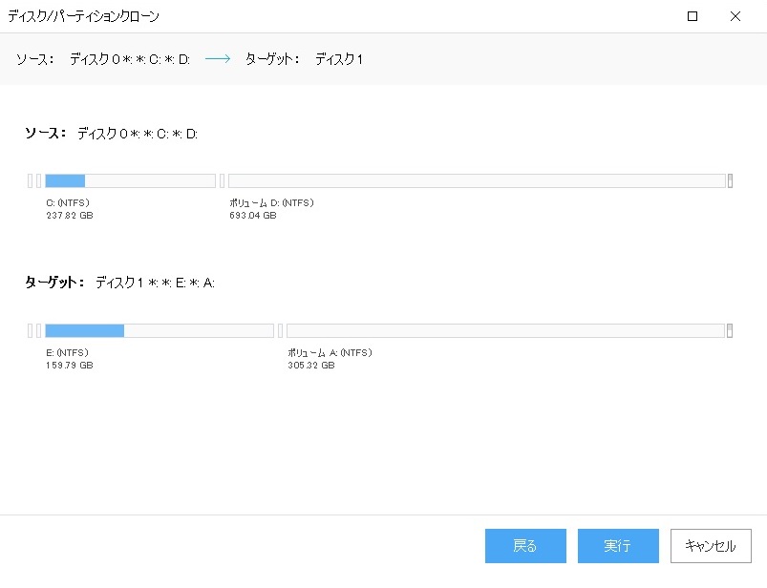Maximize the ディスク/パーティションクローン window
767x588 pixels.
pos(692,16)
